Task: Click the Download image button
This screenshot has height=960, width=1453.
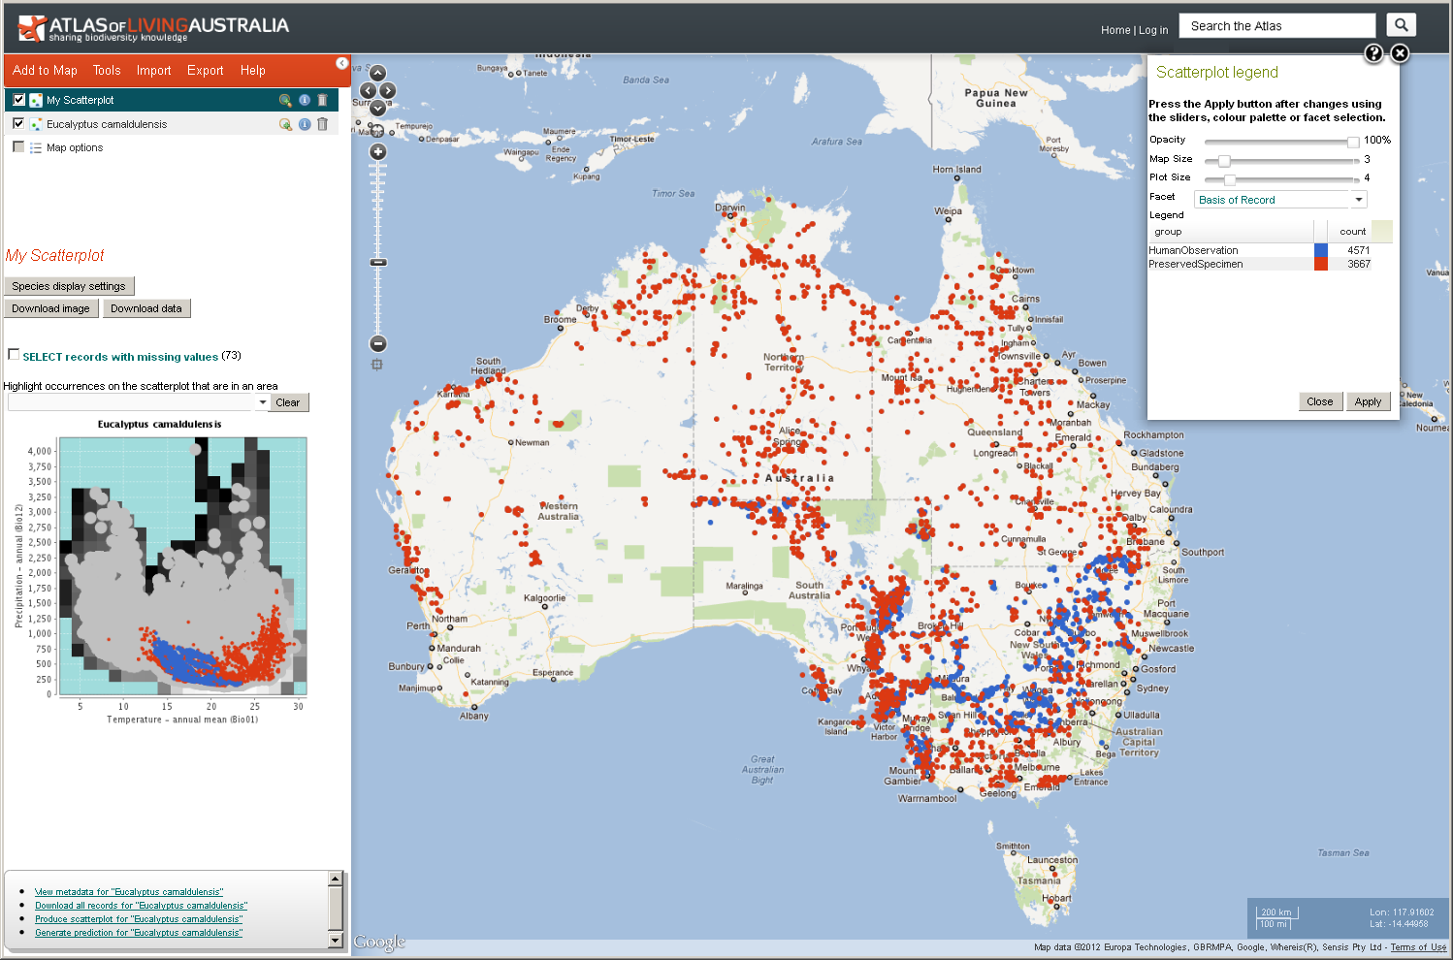Action: pyautogui.click(x=50, y=308)
